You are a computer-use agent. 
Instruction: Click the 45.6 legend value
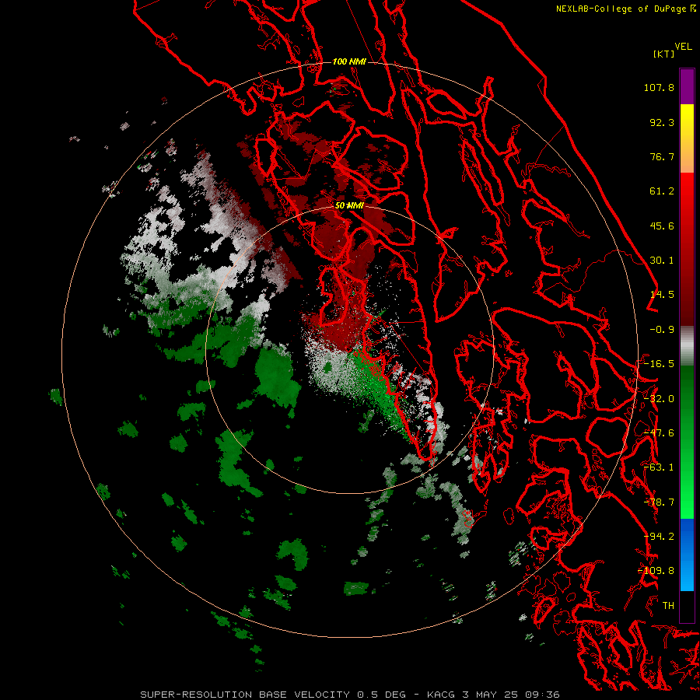click(662, 226)
